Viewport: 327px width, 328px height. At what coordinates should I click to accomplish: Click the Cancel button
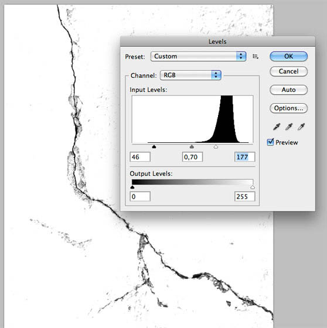coord(289,71)
